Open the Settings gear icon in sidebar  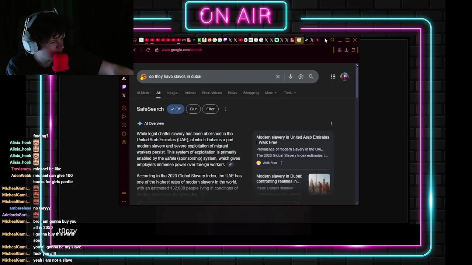(x=124, y=142)
